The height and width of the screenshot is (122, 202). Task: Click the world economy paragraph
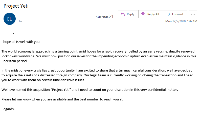[99, 56]
